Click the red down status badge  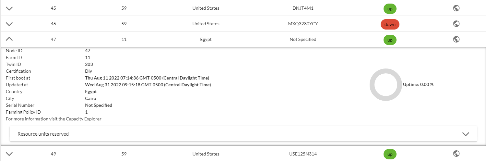point(390,24)
